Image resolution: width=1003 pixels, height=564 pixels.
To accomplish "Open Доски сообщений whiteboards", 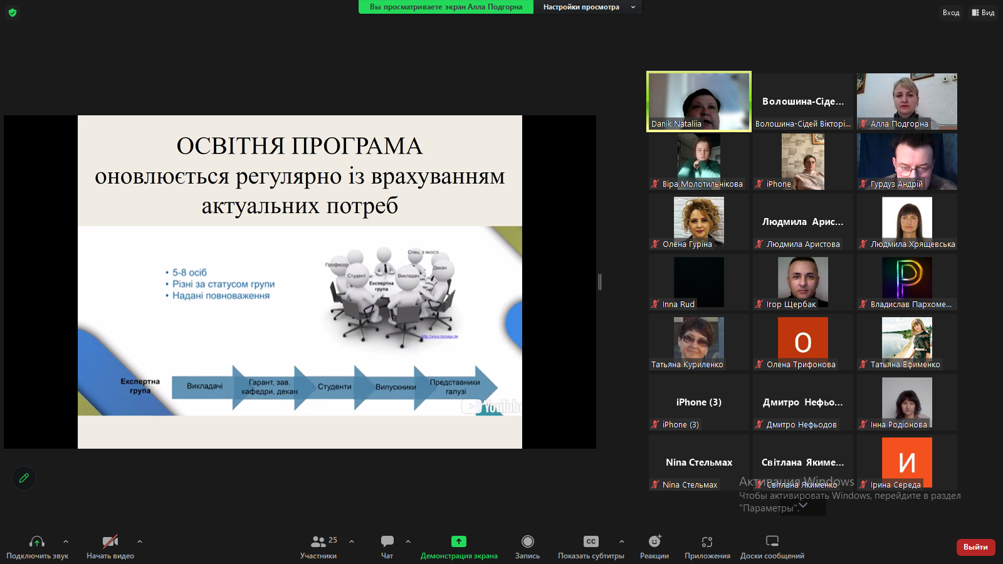I will click(x=772, y=546).
